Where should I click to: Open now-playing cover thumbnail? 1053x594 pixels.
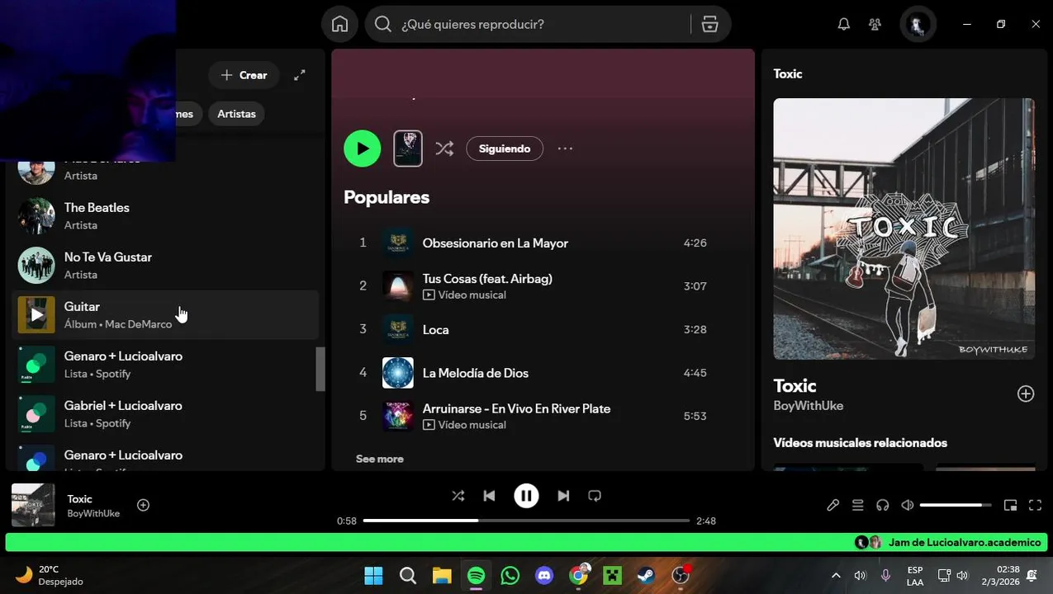tap(33, 505)
